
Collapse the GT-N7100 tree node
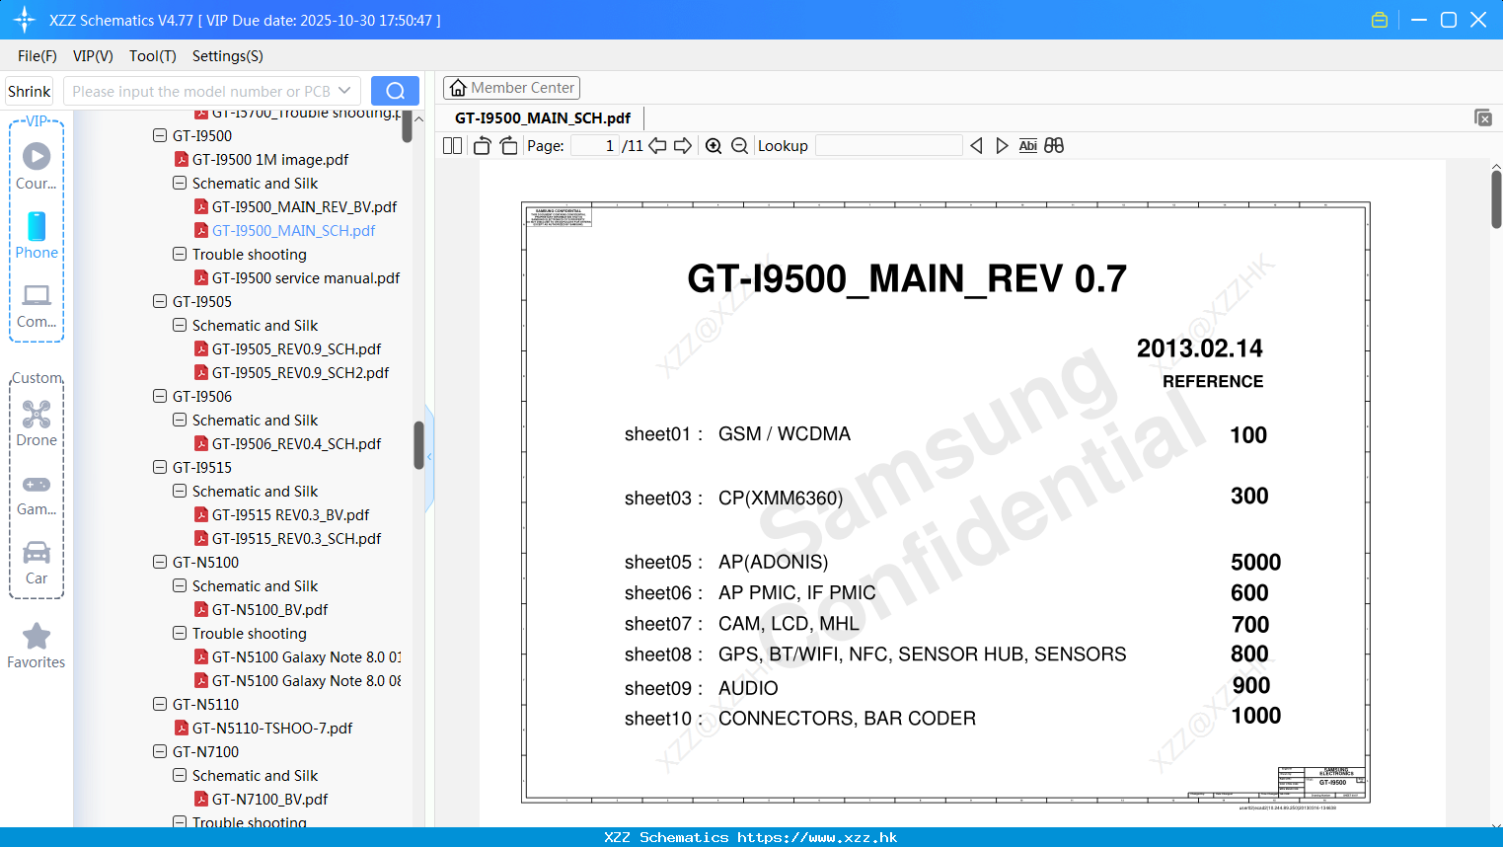point(160,751)
